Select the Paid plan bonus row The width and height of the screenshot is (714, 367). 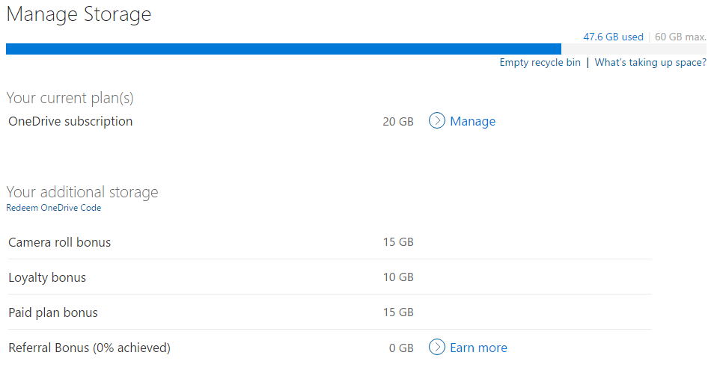[x=53, y=312]
